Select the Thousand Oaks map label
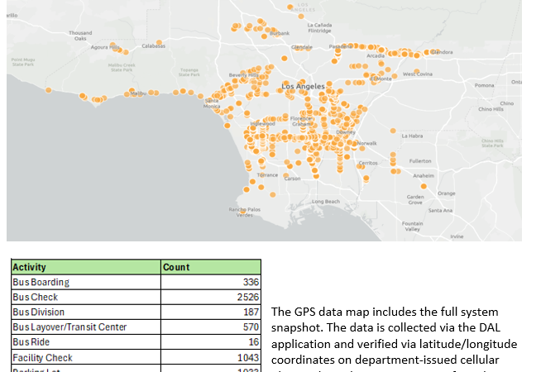 pyautogui.click(x=80, y=36)
